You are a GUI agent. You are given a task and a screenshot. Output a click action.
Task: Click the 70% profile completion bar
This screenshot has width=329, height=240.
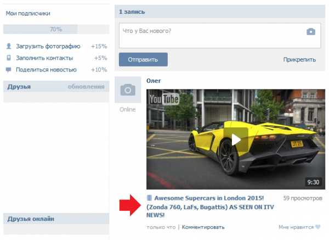tap(56, 29)
